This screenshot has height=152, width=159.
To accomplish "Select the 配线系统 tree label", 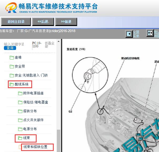I will pos(22,84).
